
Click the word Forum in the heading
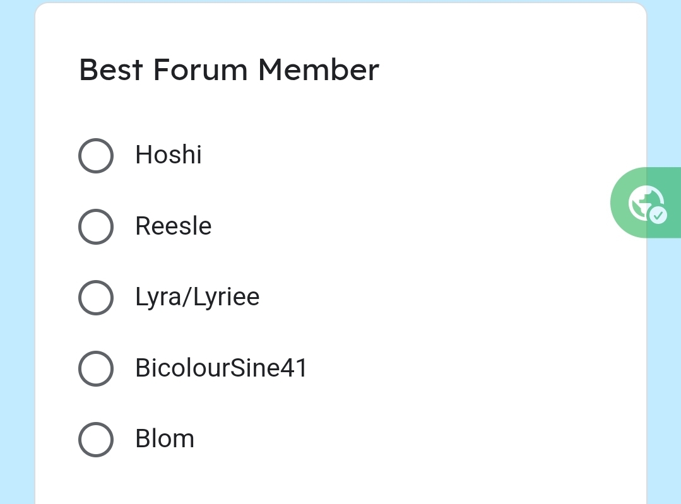pos(200,69)
